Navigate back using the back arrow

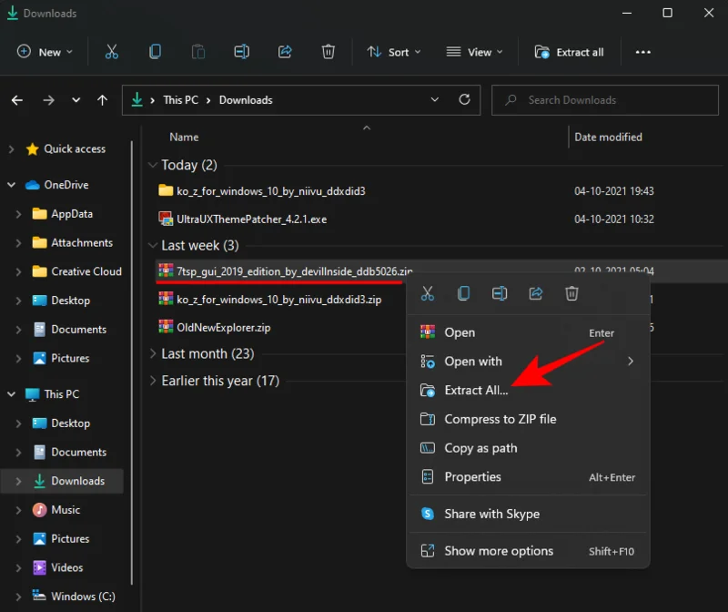tap(16, 100)
